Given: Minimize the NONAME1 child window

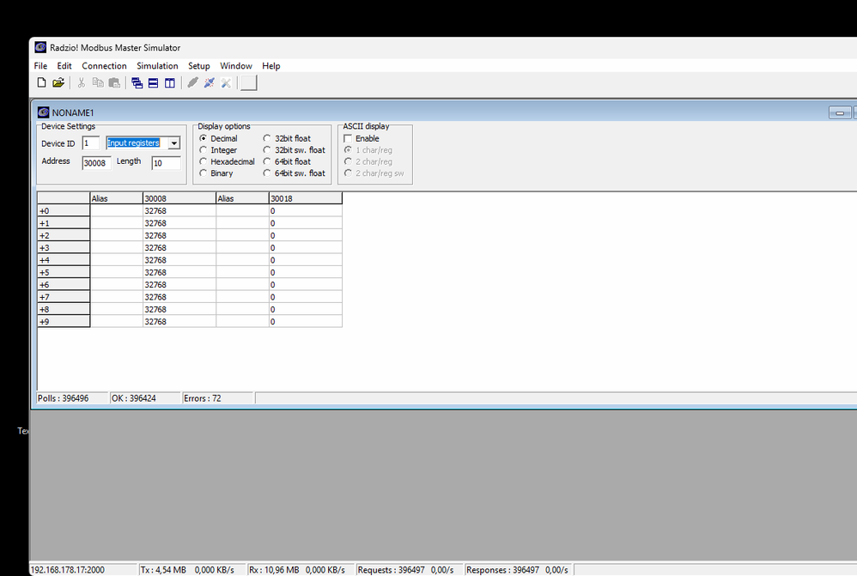Looking at the screenshot, I should coord(840,112).
